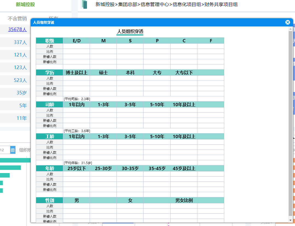
Task: Click the 121人 value
Action: point(20,55)
